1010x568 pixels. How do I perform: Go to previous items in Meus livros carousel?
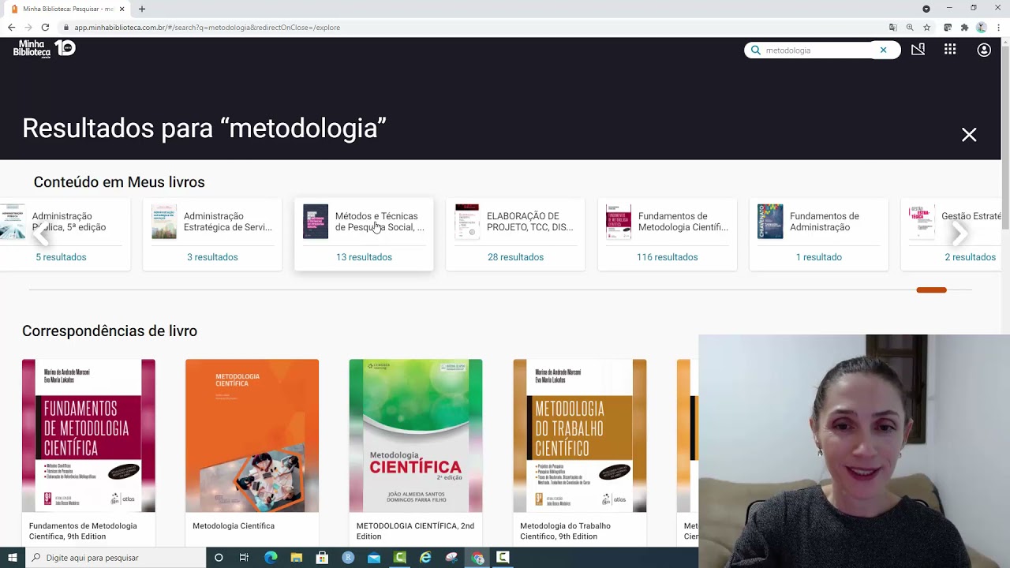point(41,234)
